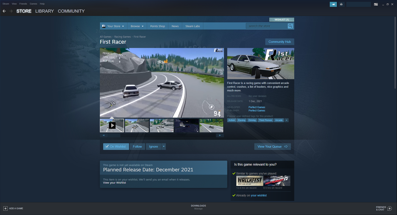Open Friends & Chat icon
Screen dimensions: 397x215
389,208
